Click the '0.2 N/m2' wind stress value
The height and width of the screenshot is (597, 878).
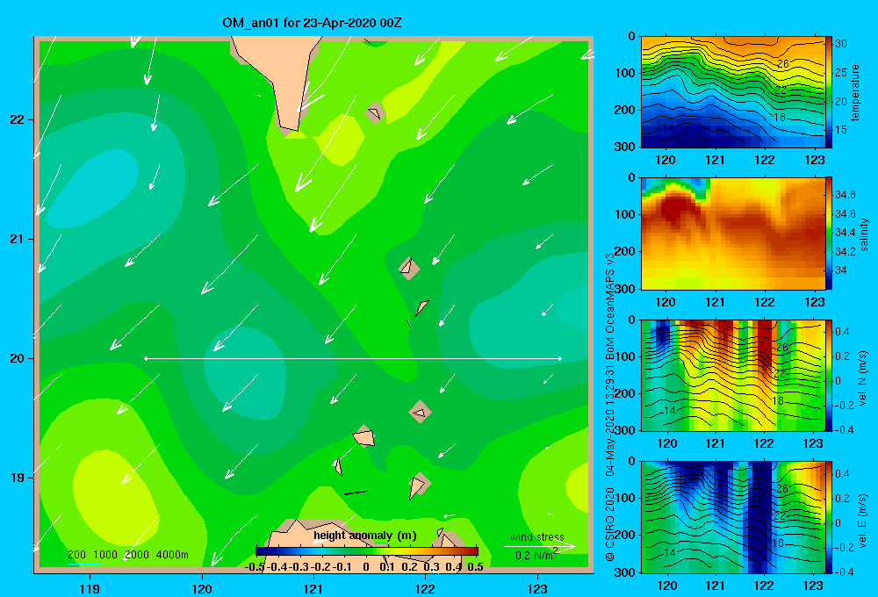536,555
